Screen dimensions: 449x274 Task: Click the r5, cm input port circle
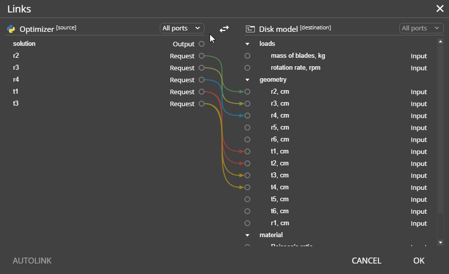(247, 128)
